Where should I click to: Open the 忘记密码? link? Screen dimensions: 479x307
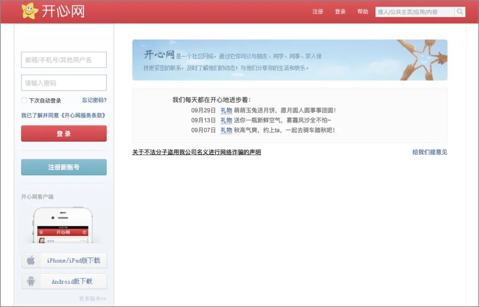94,100
